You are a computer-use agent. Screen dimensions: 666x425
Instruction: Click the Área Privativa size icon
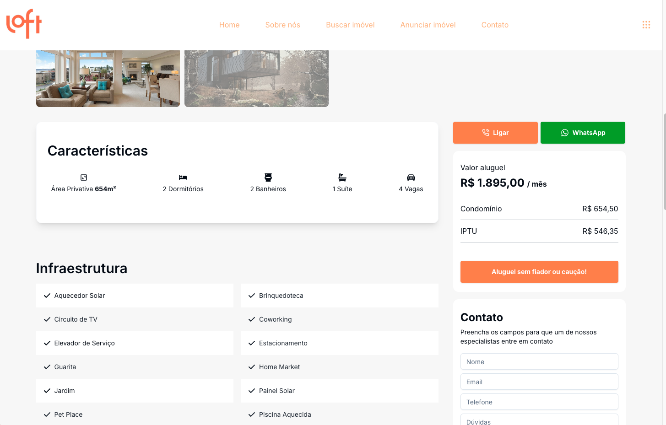tap(84, 178)
